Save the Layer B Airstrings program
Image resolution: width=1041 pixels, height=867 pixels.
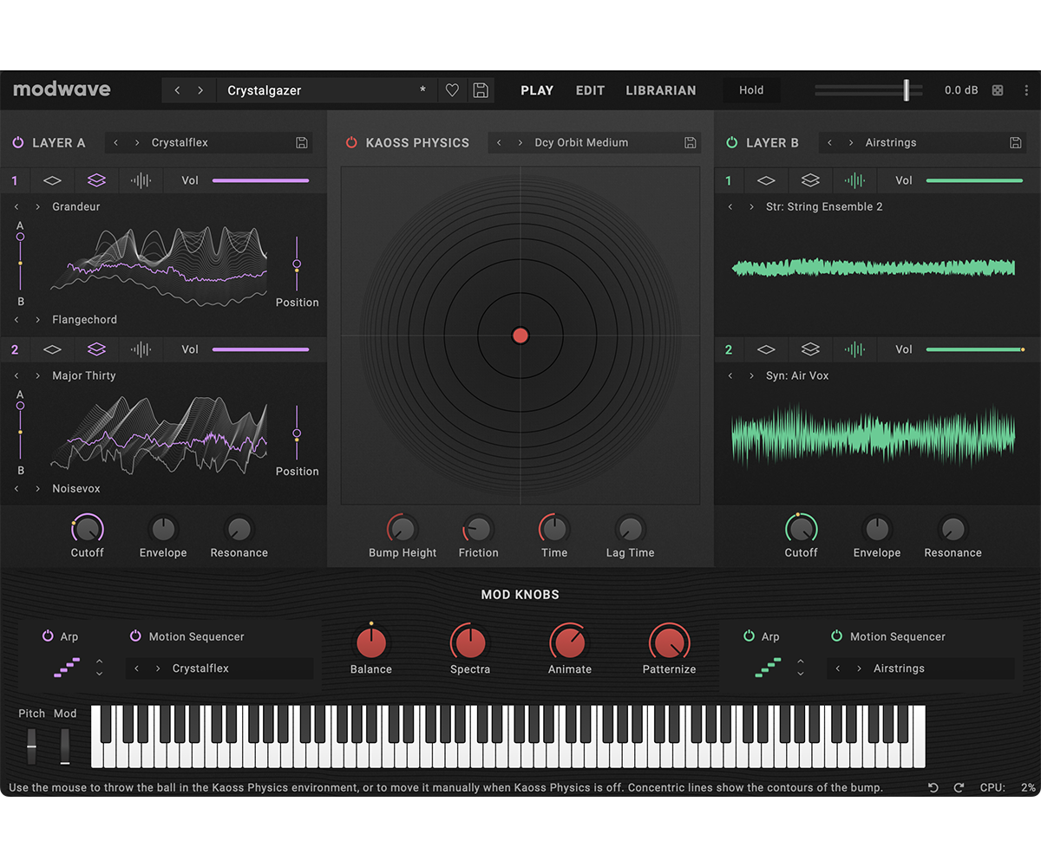pos(1016,142)
